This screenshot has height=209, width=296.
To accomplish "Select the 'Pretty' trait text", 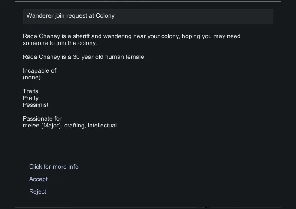I will tap(30, 98).
